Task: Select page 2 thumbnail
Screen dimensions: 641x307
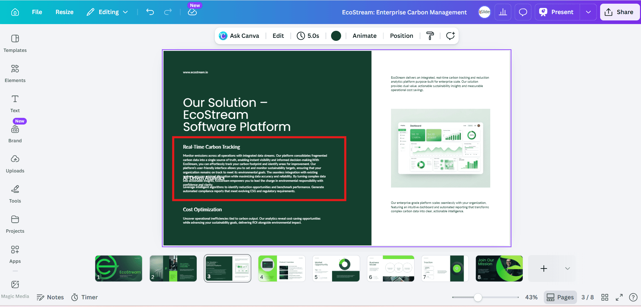Action: click(173, 268)
